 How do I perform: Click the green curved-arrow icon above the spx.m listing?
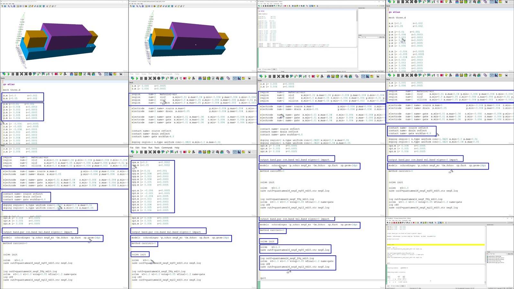click(167, 152)
